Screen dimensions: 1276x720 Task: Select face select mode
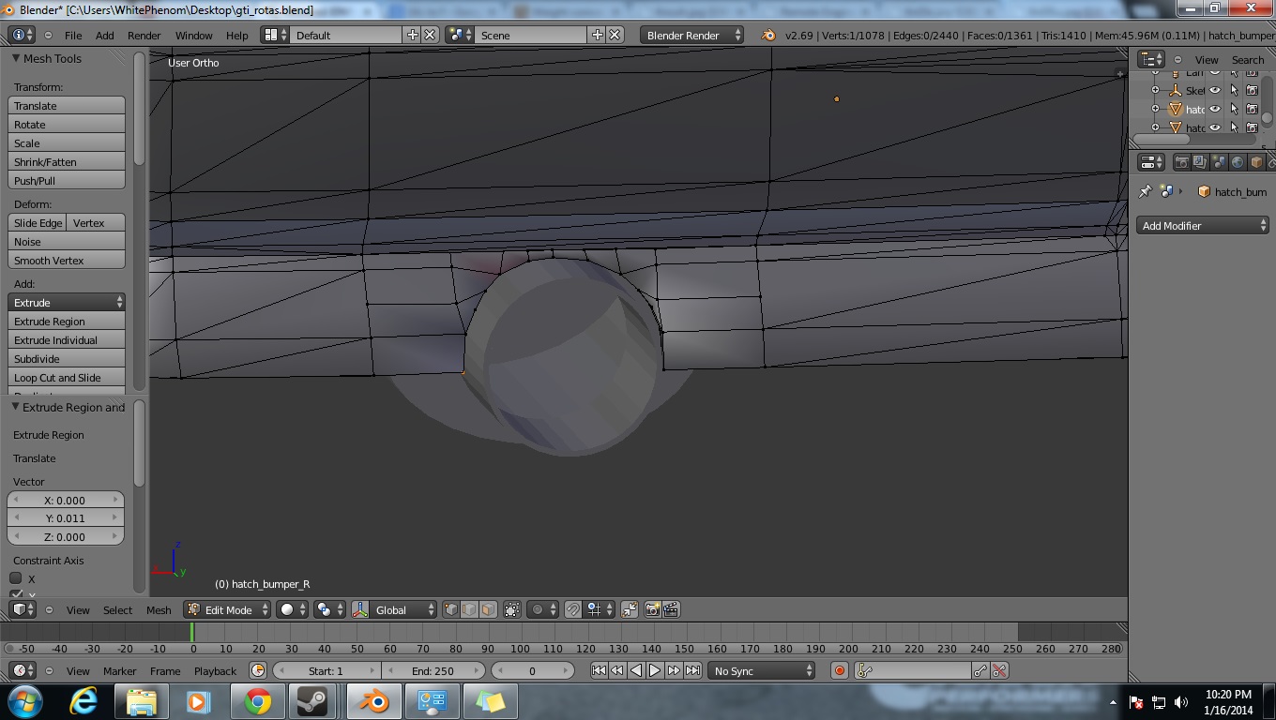[x=488, y=610]
